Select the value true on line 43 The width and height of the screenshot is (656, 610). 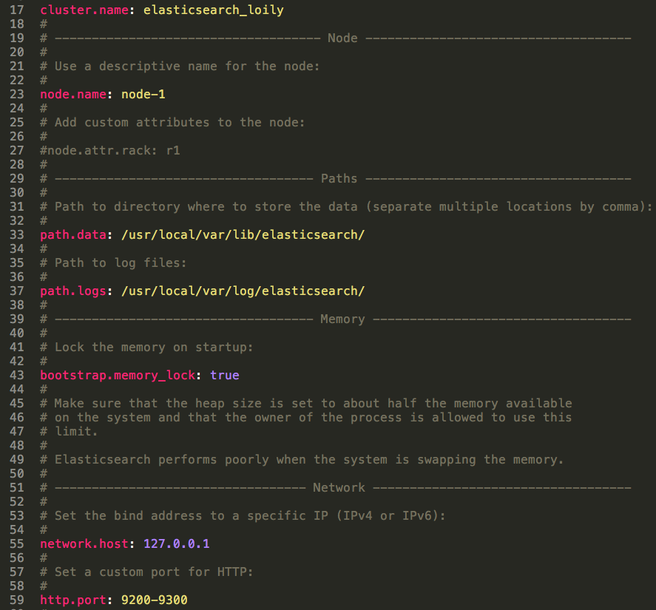coord(225,376)
